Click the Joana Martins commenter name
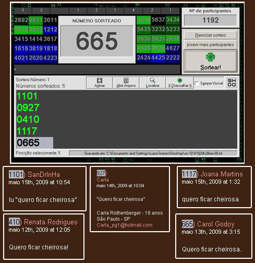 (222, 174)
